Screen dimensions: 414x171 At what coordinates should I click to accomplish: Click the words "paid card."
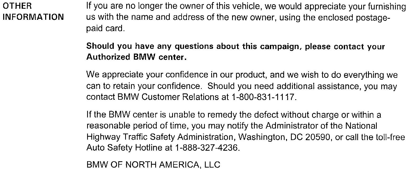click(x=105, y=28)
